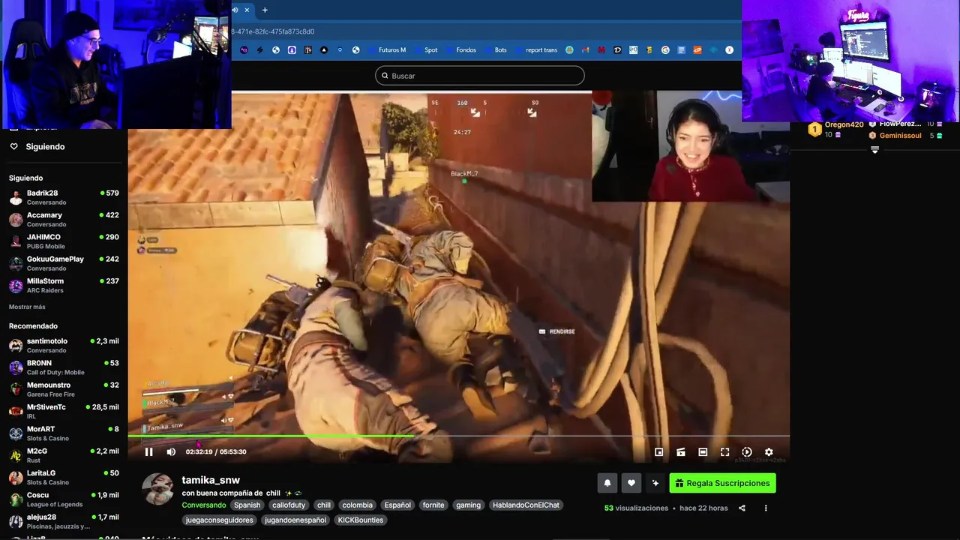The width and height of the screenshot is (960, 540).
Task: Open MillaStorm channel in sidebar
Action: [x=64, y=285]
